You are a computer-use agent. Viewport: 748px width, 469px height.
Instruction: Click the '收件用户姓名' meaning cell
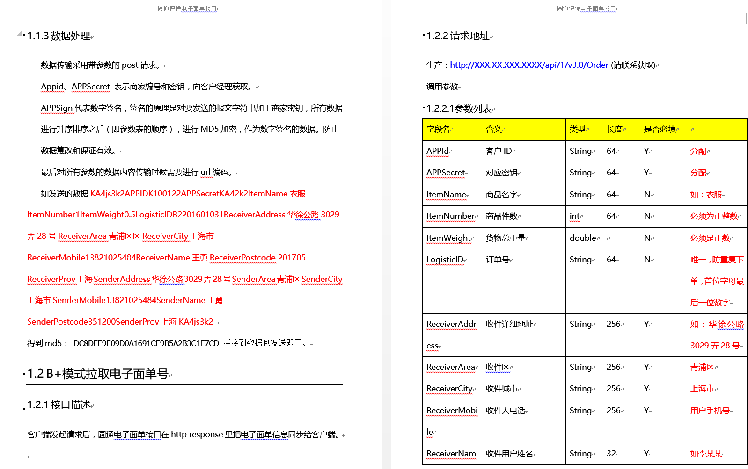524,454
